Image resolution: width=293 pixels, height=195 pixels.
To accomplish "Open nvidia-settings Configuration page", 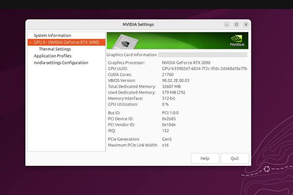I will (x=61, y=63).
